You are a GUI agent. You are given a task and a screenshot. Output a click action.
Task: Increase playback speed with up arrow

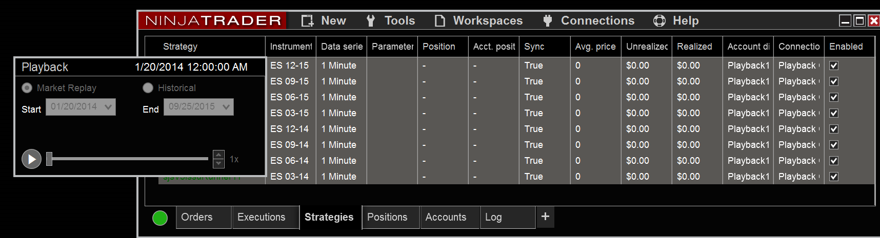tap(218, 155)
